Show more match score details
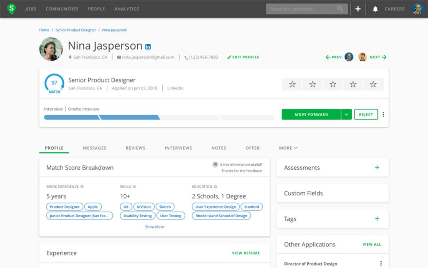428x268 pixels. pyautogui.click(x=155, y=227)
